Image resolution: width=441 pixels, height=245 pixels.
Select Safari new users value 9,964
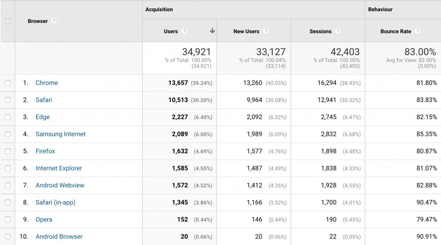[254, 100]
